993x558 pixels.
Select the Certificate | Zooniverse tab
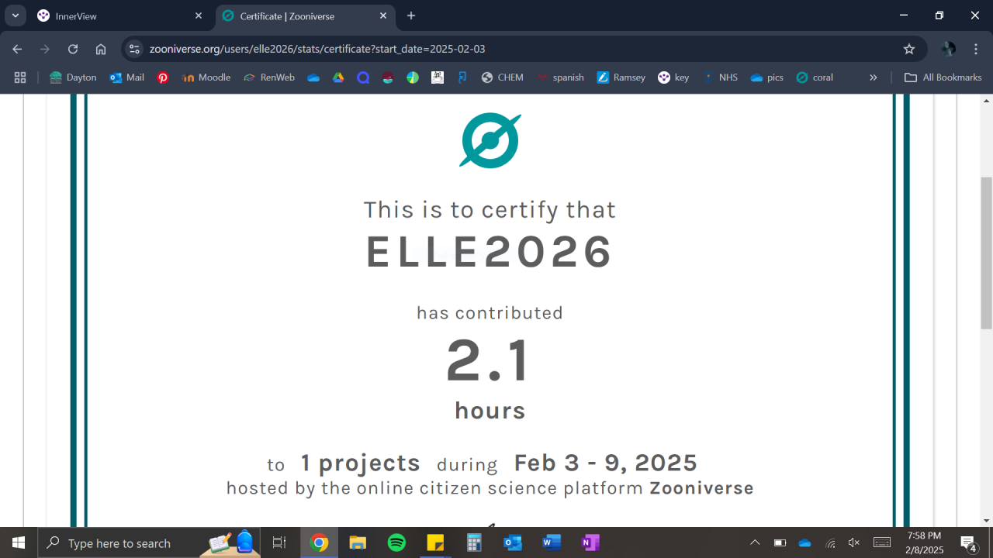305,15
